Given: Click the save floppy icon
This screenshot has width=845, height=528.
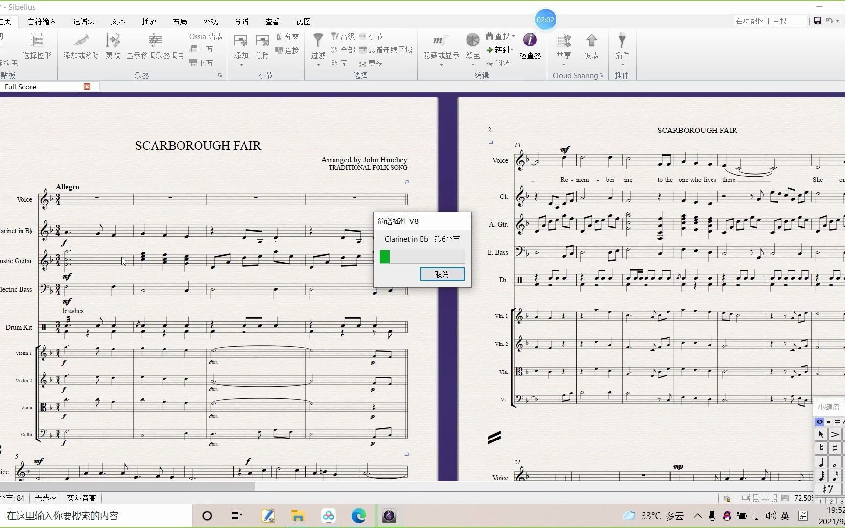Looking at the screenshot, I should [x=818, y=21].
